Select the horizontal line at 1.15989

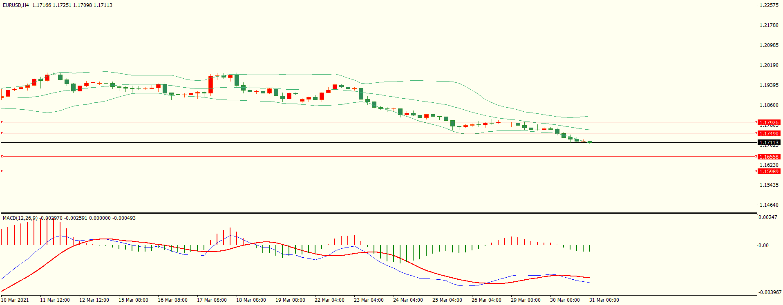378,171
